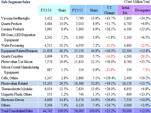The width and height of the screenshot is (151, 113).
Task: Click the +129.4% YY change value
Action: [109, 78]
